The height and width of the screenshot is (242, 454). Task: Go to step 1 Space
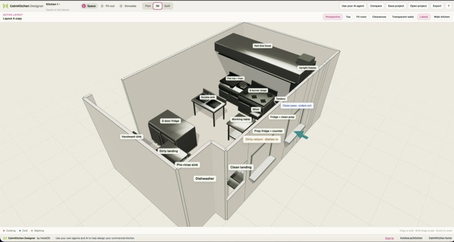pos(89,6)
